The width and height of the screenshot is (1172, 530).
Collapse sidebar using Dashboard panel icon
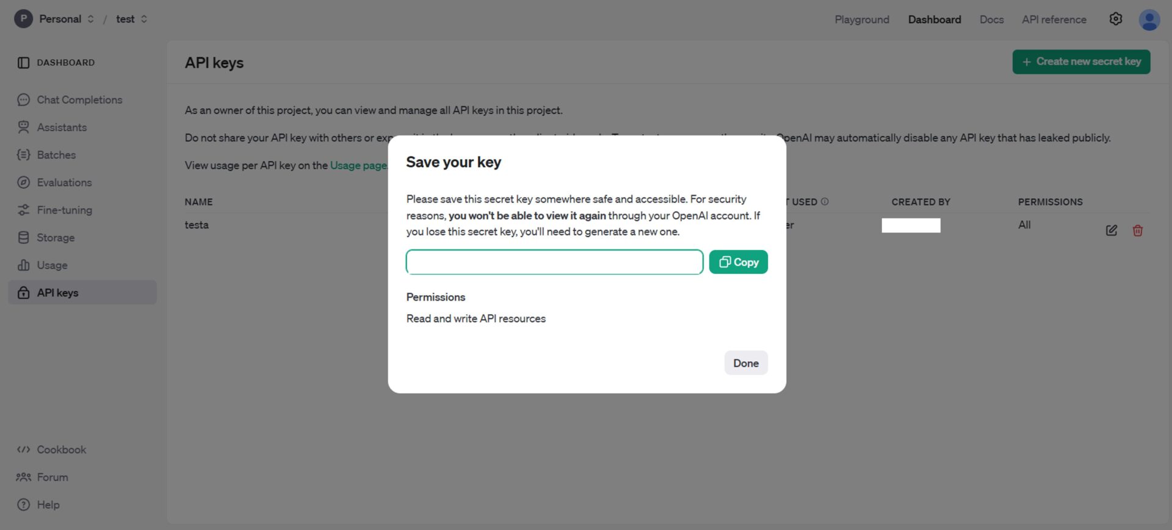[23, 63]
